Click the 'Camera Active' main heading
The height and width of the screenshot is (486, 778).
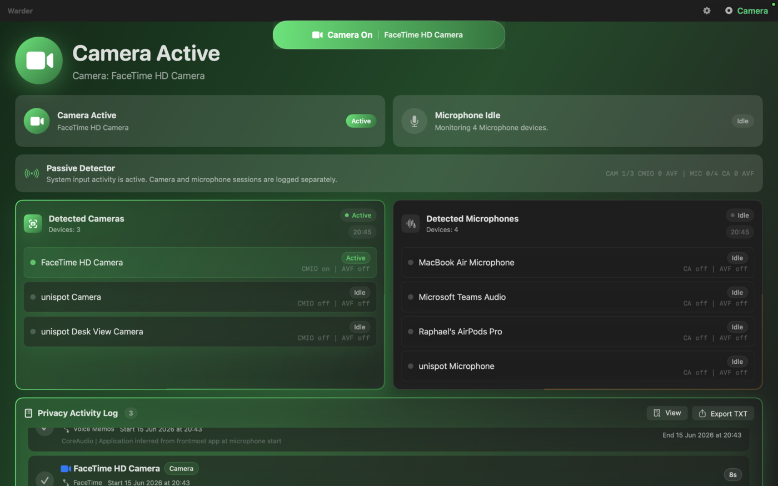click(x=146, y=53)
